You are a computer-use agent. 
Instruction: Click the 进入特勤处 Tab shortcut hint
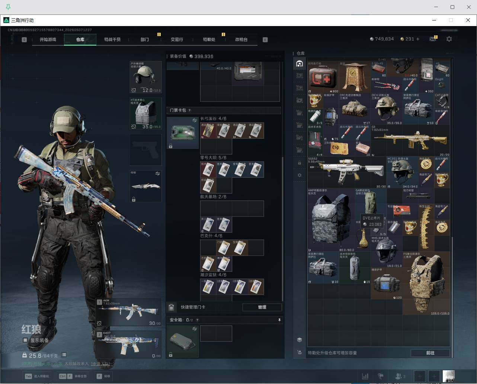[37, 376]
